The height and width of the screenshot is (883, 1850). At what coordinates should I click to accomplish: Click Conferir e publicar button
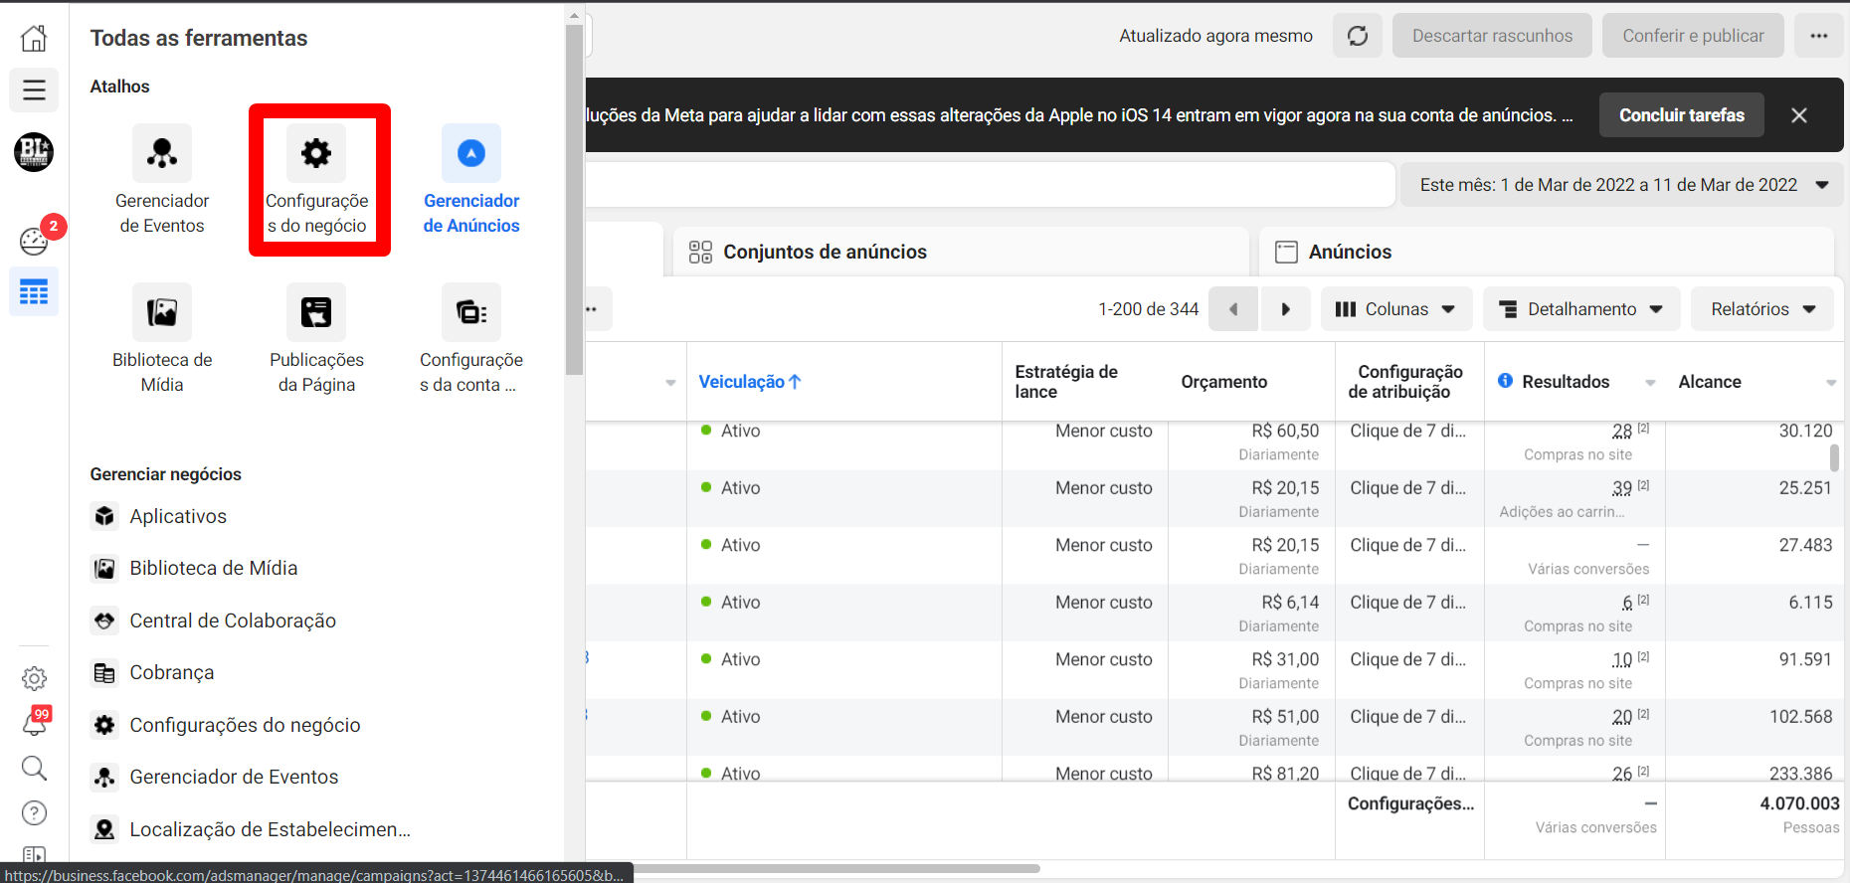point(1693,36)
